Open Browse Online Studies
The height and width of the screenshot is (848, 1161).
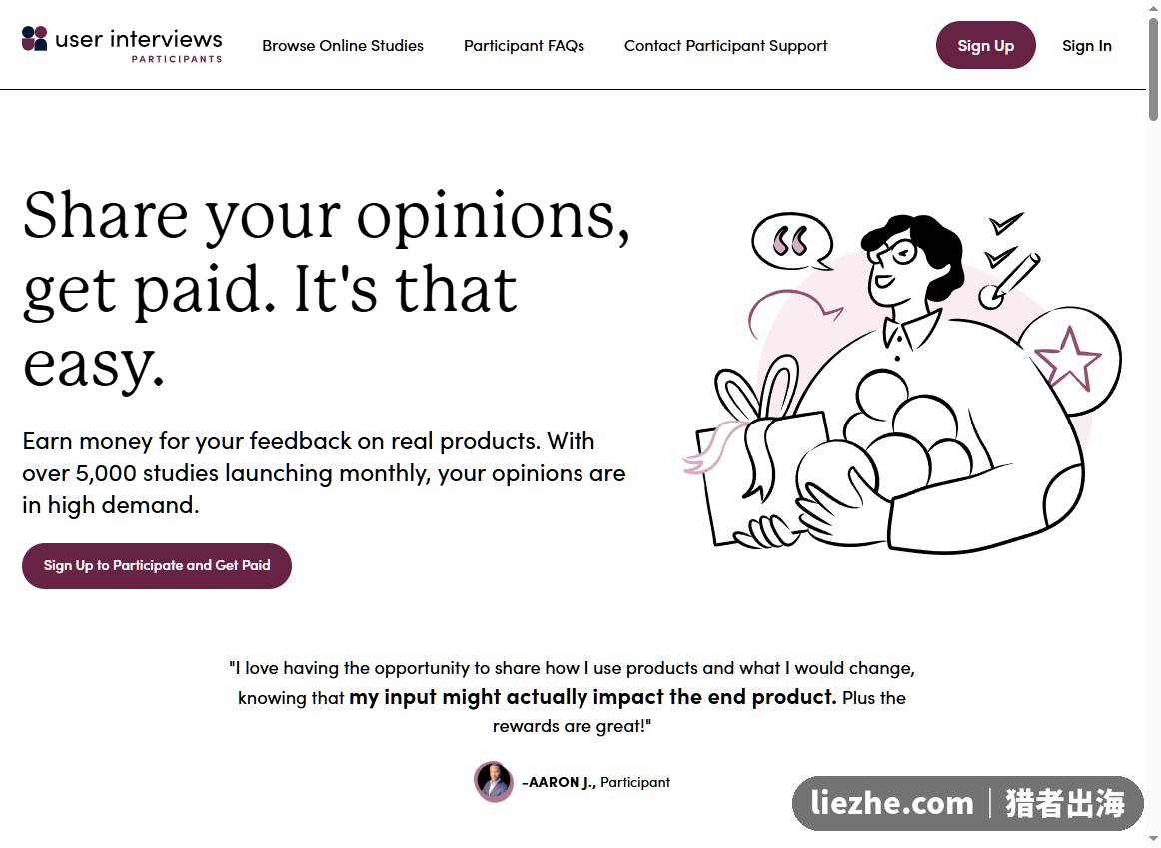point(343,46)
